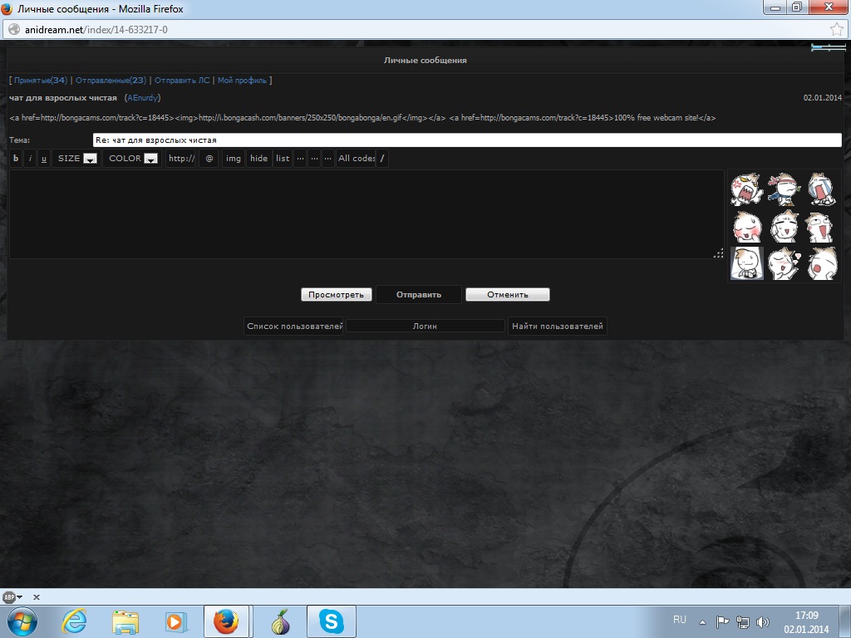The image size is (851, 638).
Task: Click the Отправить ЛС link
Action: [182, 81]
